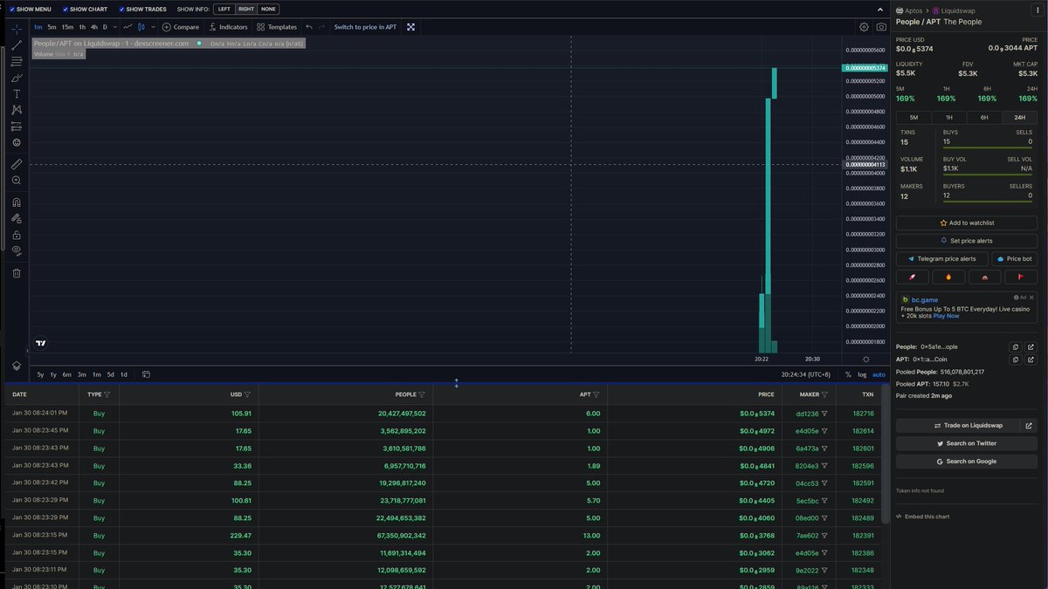Click the undo arrow in chart toolbar
The height and width of the screenshot is (589, 1048).
[x=309, y=27]
